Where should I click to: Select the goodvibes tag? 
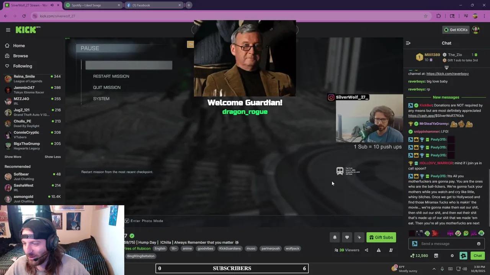(205, 249)
